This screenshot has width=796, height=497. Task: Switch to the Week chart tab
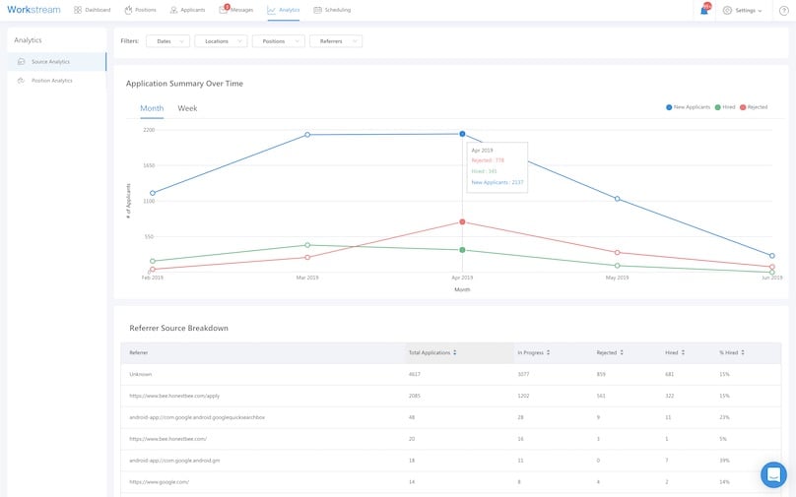(x=187, y=108)
